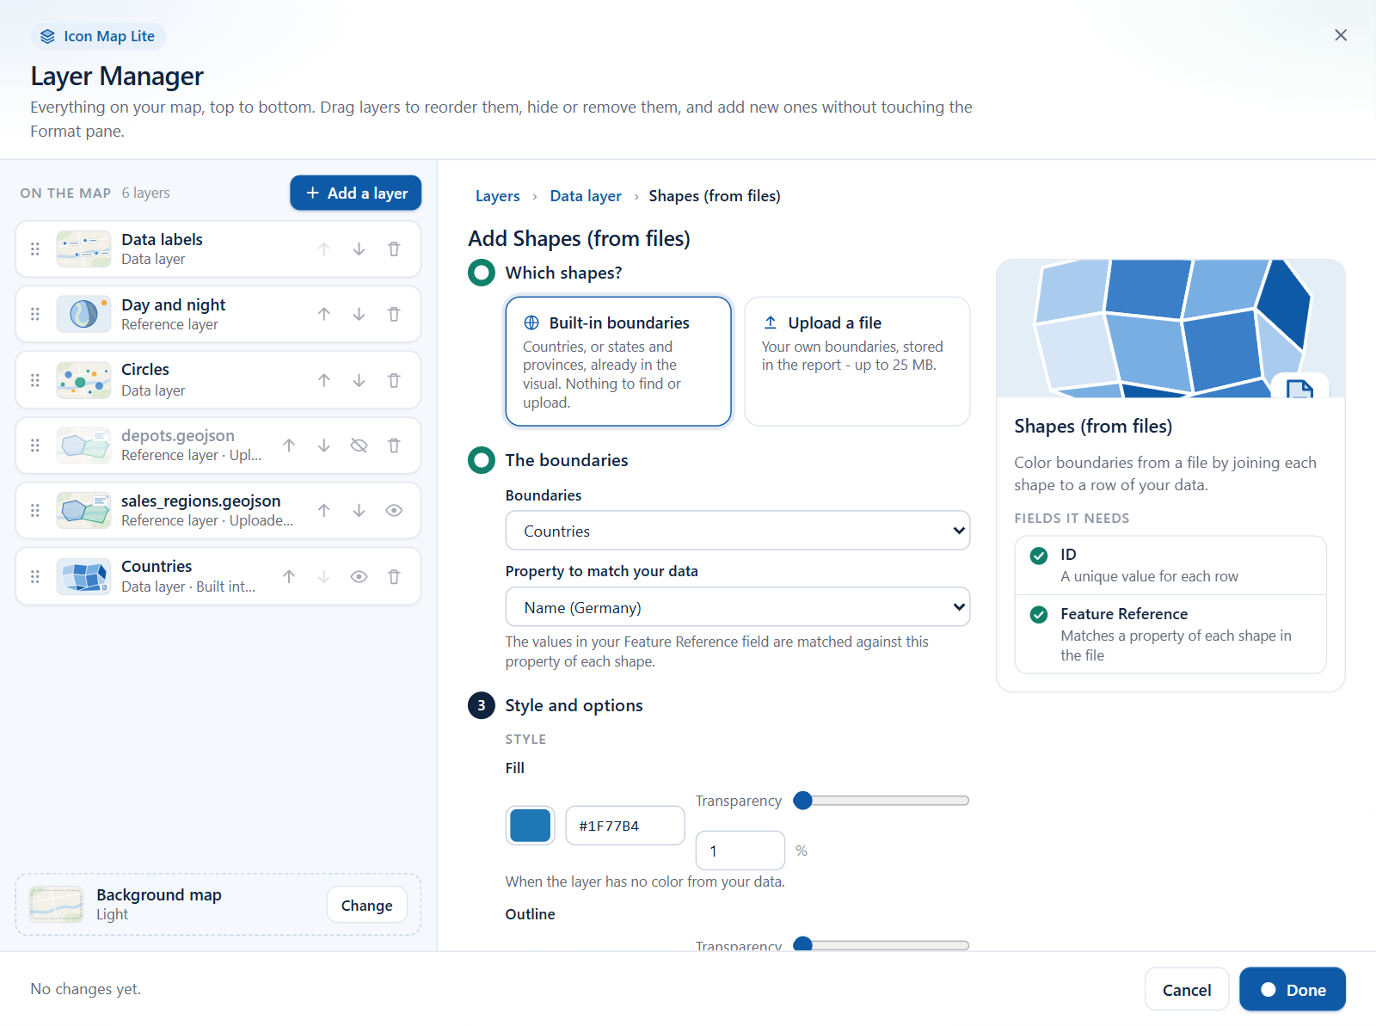Image resolution: width=1376 pixels, height=1026 pixels.
Task: Delete the depots.geojson layer
Action: click(x=394, y=445)
